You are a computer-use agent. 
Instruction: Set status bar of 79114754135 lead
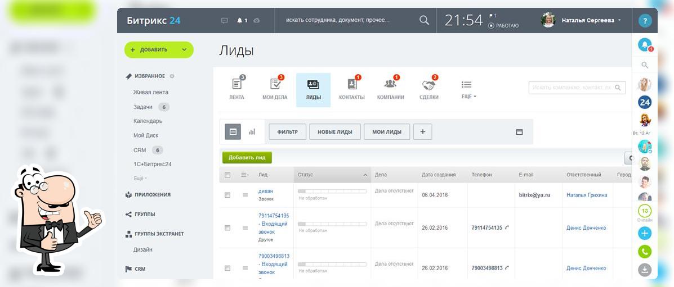pyautogui.click(x=332, y=224)
